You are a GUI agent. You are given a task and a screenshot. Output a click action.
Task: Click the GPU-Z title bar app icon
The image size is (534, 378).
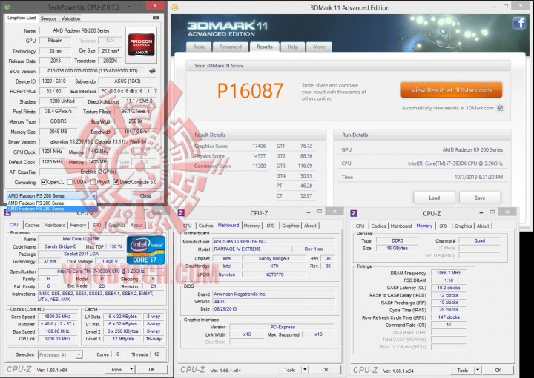coord(7,7)
